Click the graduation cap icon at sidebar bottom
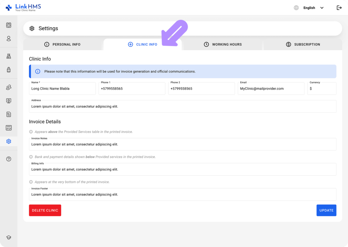Image resolution: width=348 pixels, height=247 pixels. click(8, 237)
